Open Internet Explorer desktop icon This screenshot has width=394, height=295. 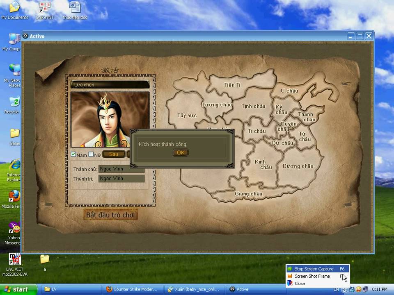14,170
